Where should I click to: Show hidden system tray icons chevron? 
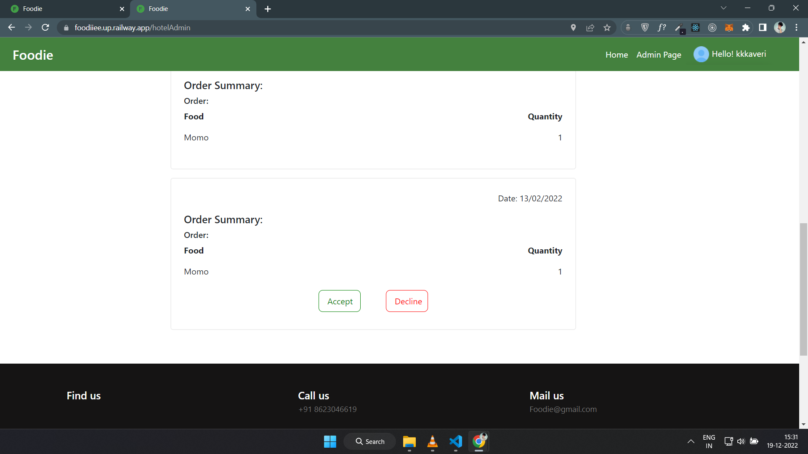(691, 441)
